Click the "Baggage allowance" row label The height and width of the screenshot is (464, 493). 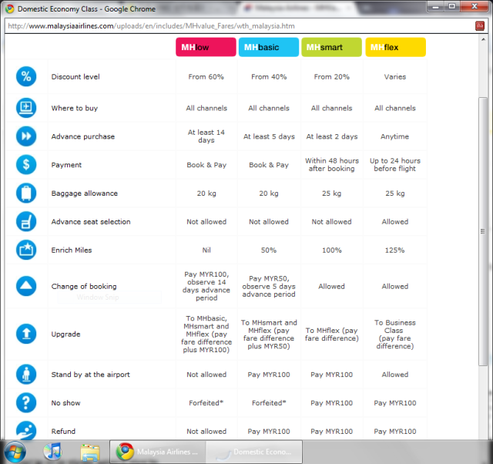85,193
